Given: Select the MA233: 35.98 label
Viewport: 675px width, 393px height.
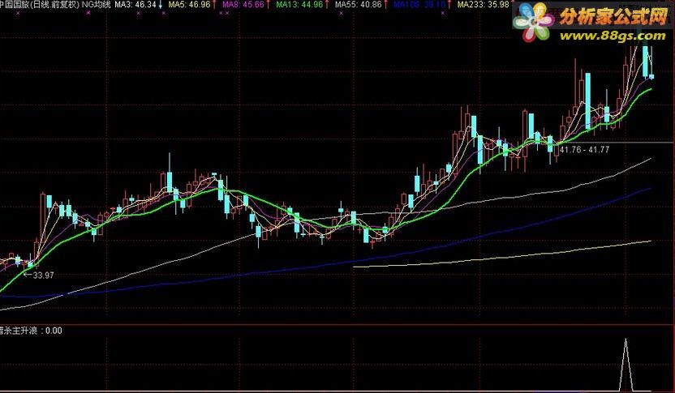Looking at the screenshot, I should 483,5.
